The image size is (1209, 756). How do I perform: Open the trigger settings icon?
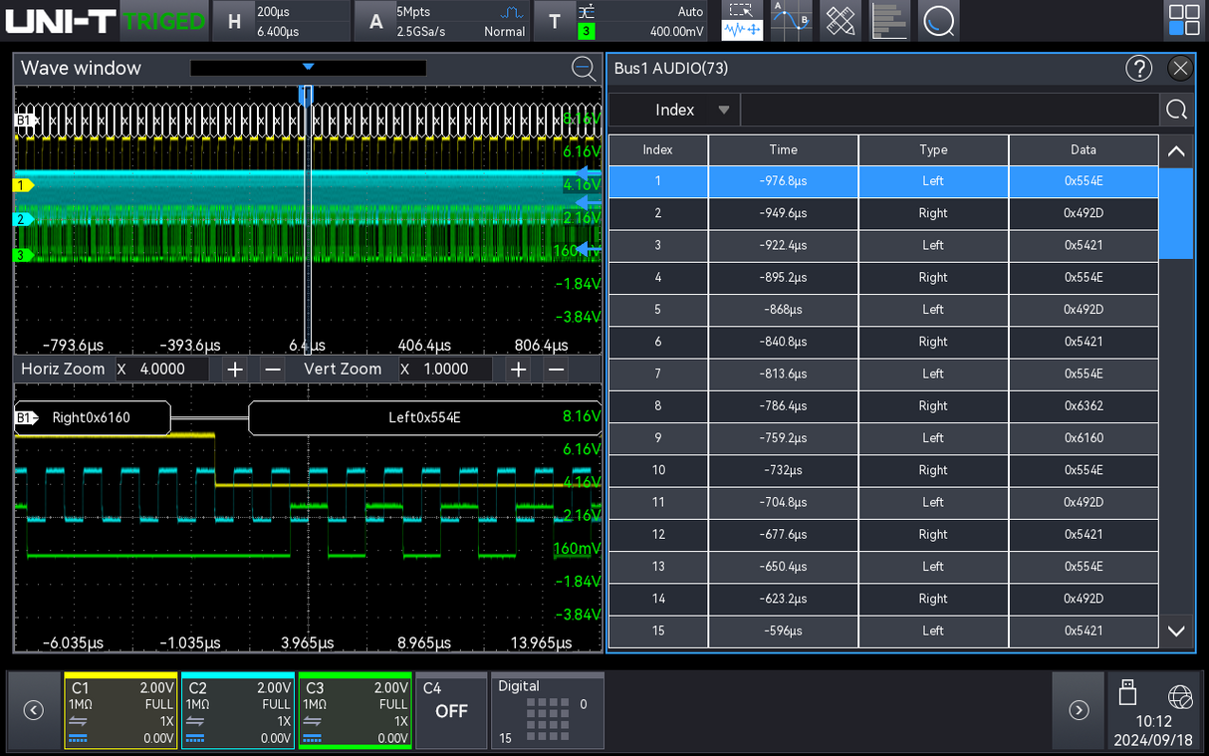555,20
